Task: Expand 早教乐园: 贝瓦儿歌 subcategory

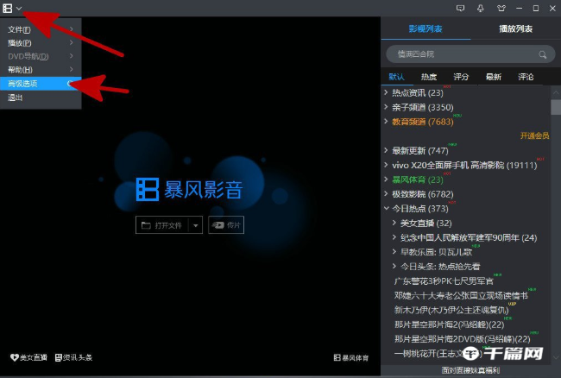Action: pos(394,252)
